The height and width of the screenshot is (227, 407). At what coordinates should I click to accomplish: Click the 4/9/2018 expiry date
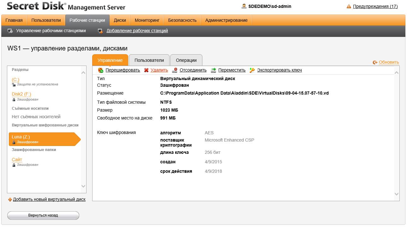(213, 171)
